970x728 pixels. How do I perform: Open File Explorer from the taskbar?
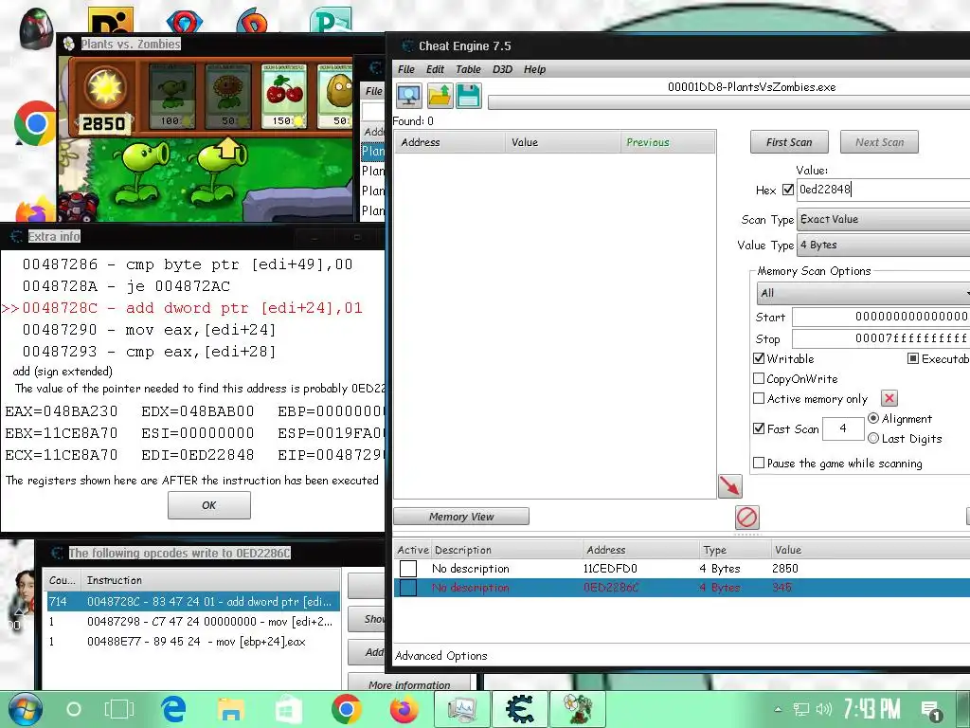pos(231,709)
